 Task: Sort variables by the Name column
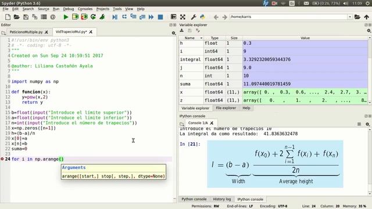tap(191, 38)
